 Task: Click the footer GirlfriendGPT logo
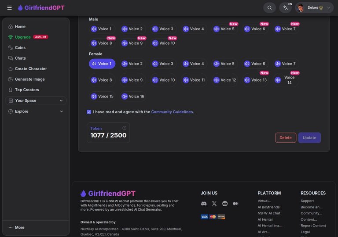coord(108,194)
